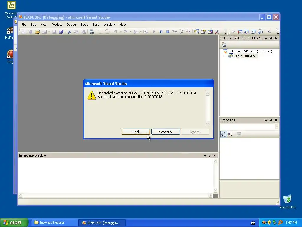Open the Redo history dropdown arrow

coord(130,32)
